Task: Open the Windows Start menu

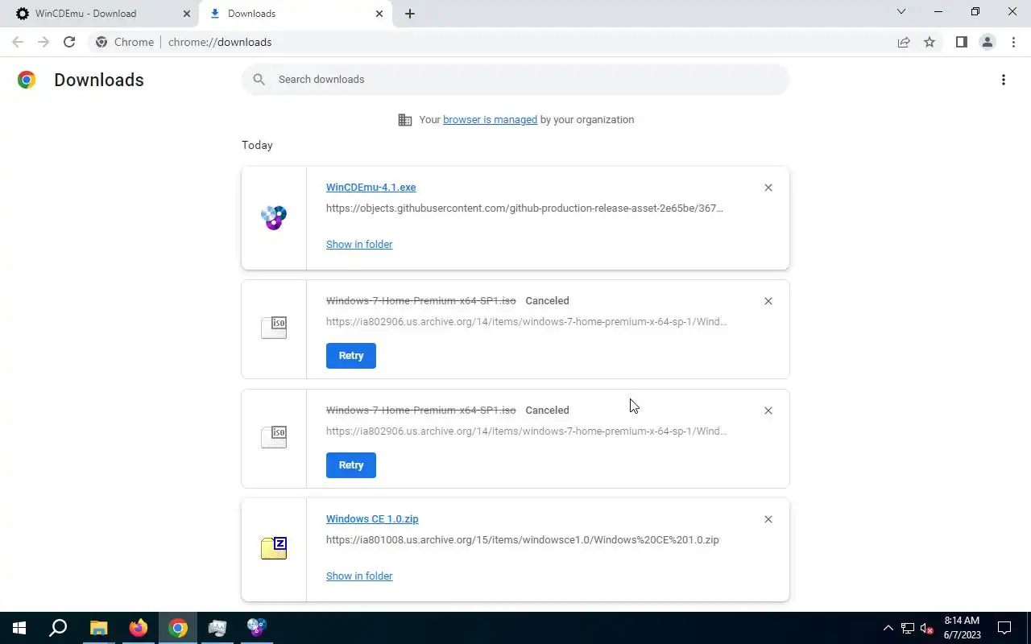Action: 19,628
